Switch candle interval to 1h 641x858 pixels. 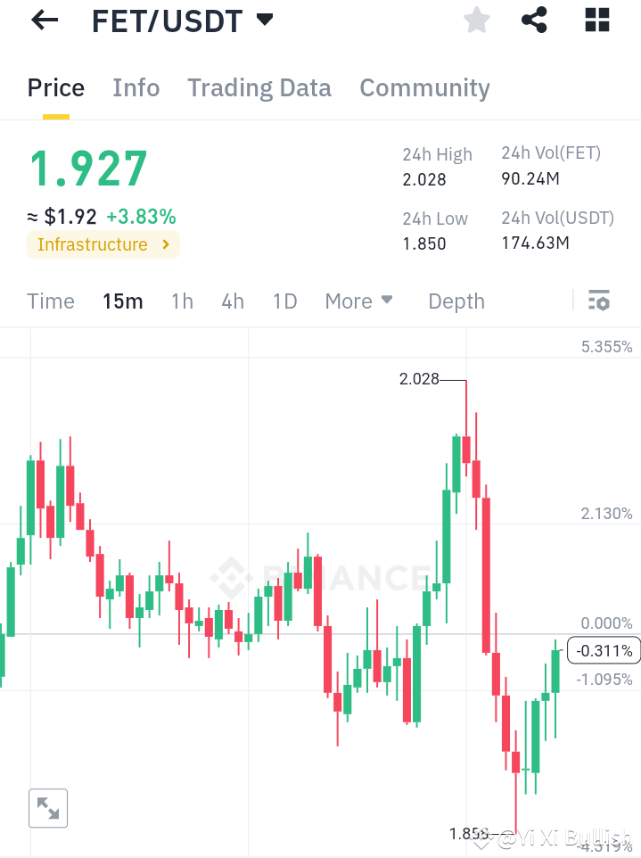[182, 301]
